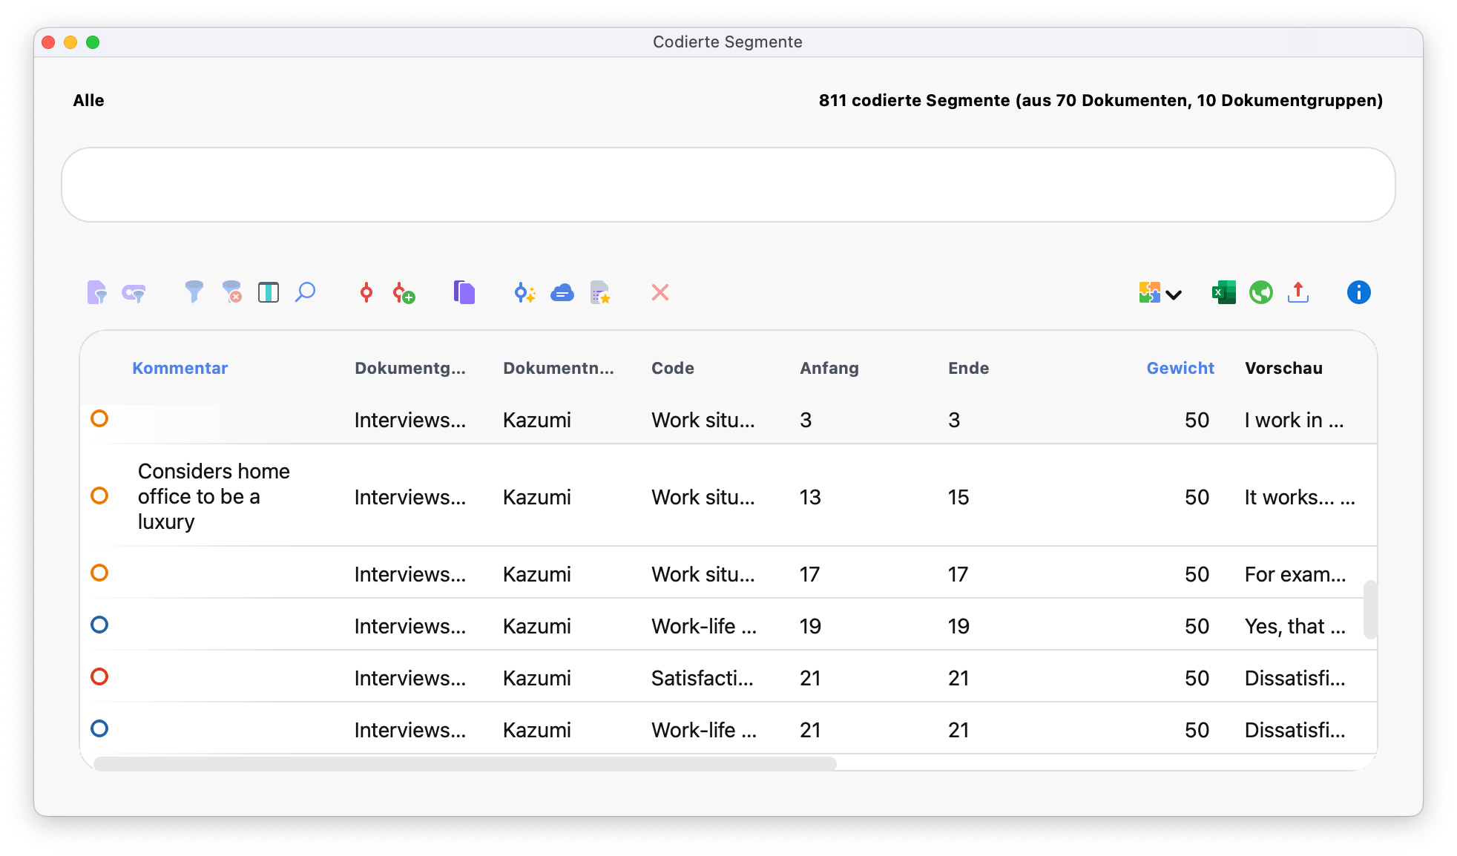This screenshot has height=856, width=1457.
Task: Open the word cloud icon
Action: coord(562,292)
